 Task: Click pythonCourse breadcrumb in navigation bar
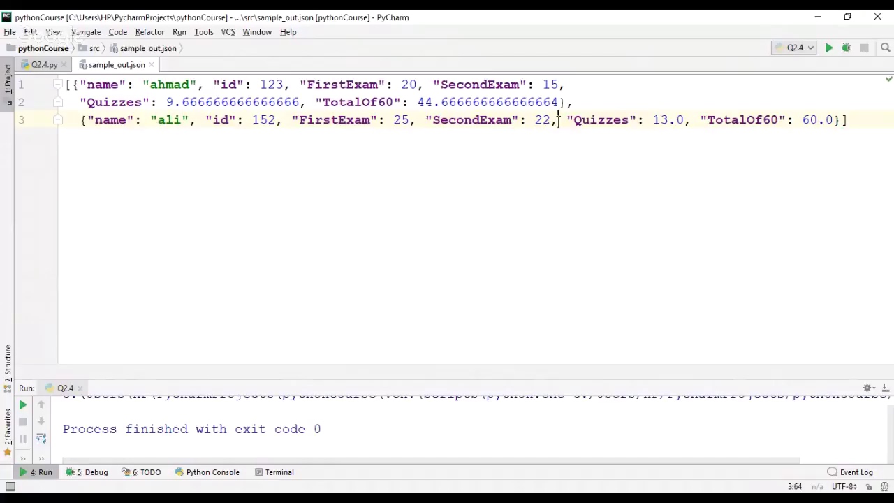[38, 48]
